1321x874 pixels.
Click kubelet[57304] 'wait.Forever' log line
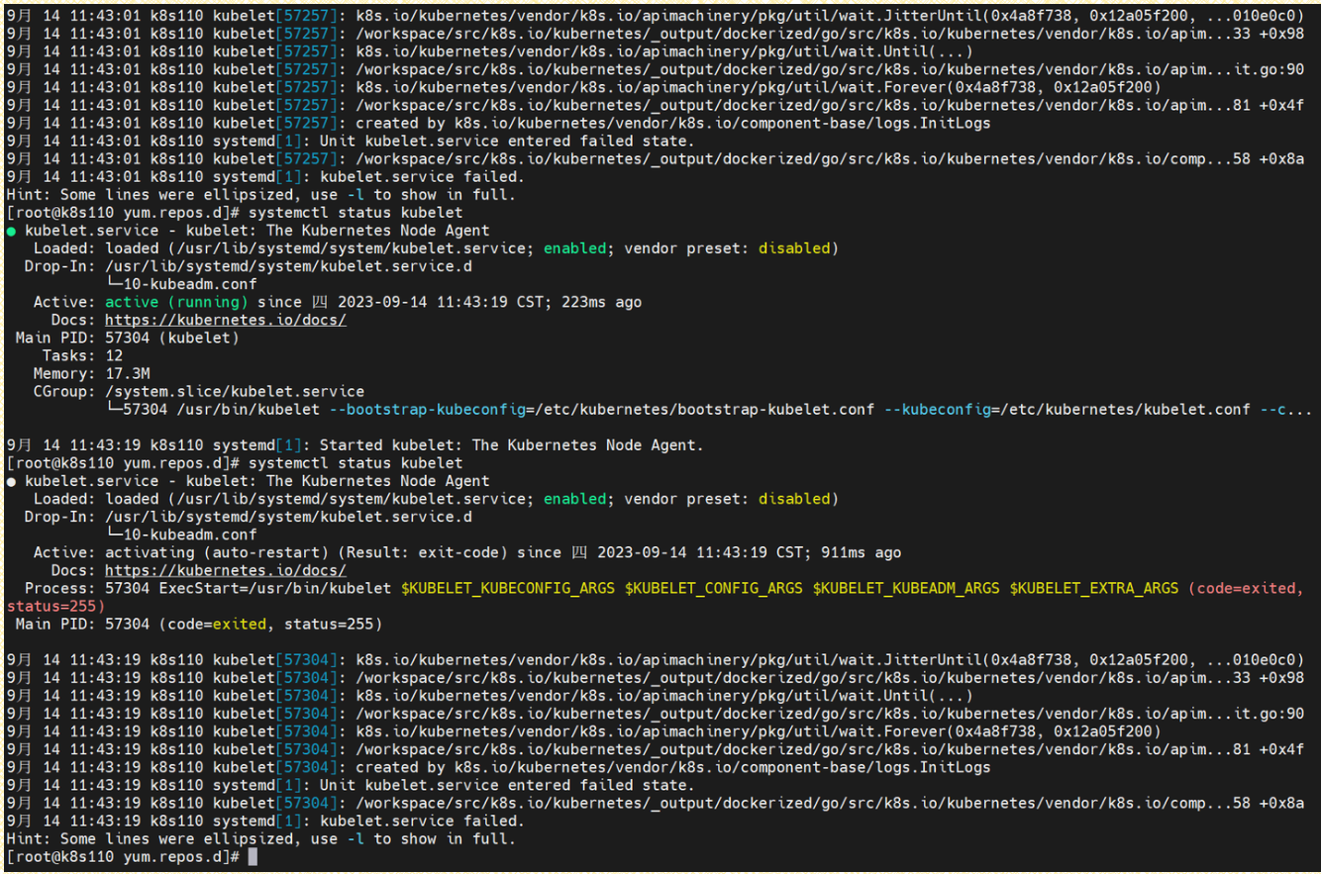(x=583, y=731)
